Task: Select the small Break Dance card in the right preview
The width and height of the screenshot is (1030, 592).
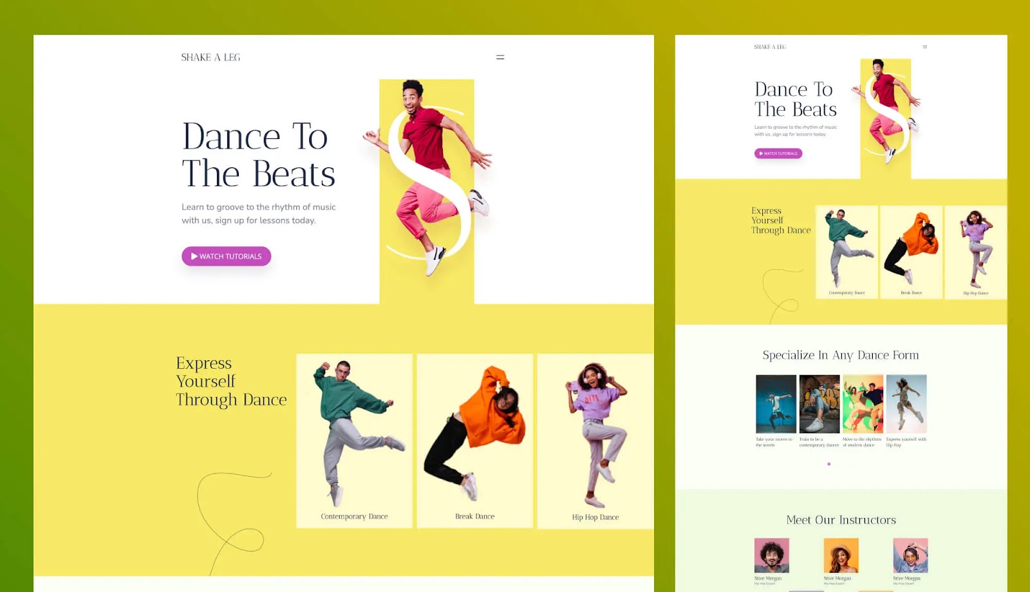Action: coord(911,252)
